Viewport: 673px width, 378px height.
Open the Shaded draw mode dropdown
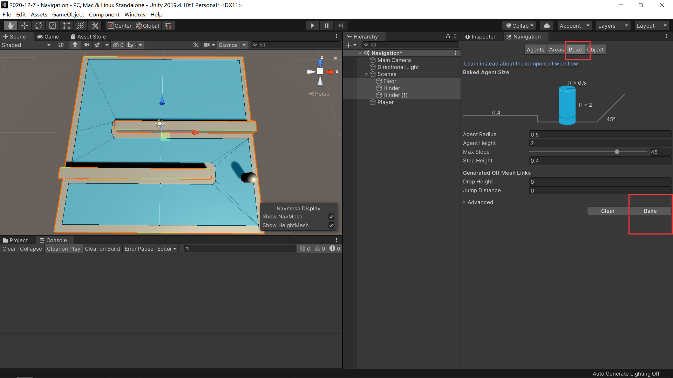(26, 45)
